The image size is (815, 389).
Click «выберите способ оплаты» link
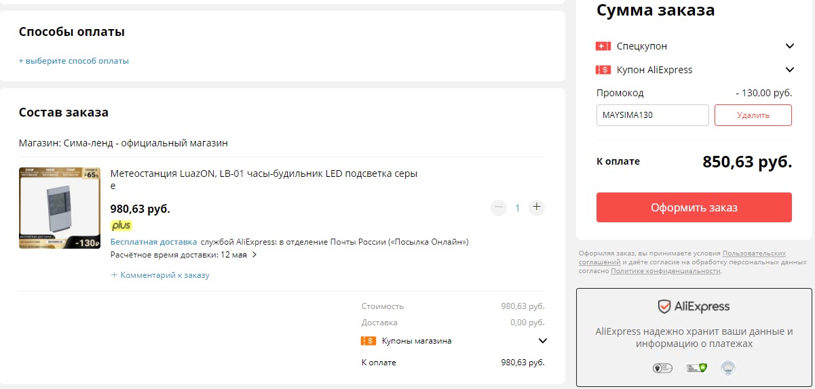(x=74, y=61)
